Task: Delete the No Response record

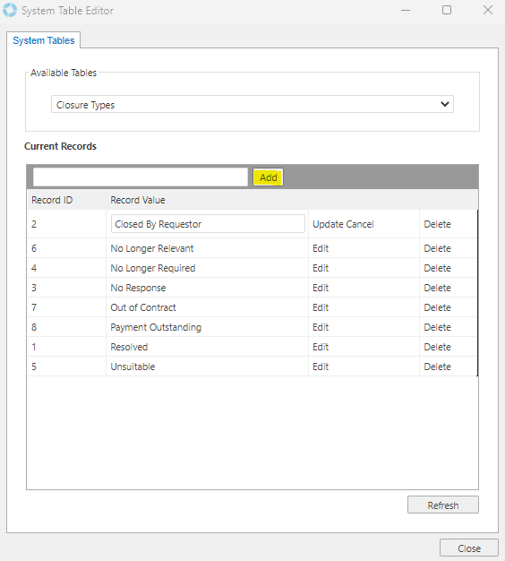Action: coord(437,288)
